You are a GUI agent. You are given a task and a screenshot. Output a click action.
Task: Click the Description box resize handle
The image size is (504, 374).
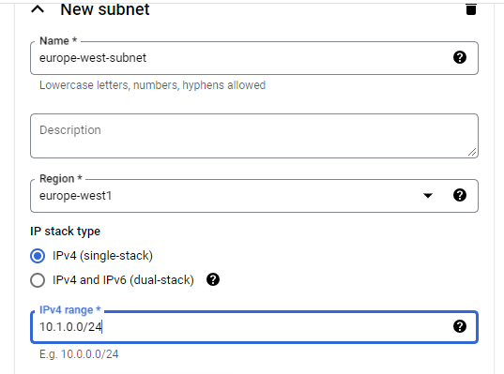(472, 152)
